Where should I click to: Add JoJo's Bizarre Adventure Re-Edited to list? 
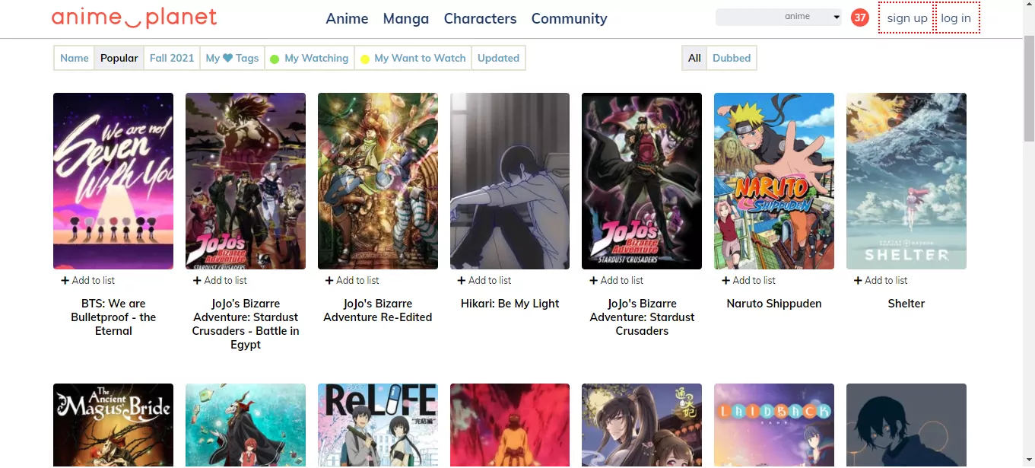click(x=353, y=280)
